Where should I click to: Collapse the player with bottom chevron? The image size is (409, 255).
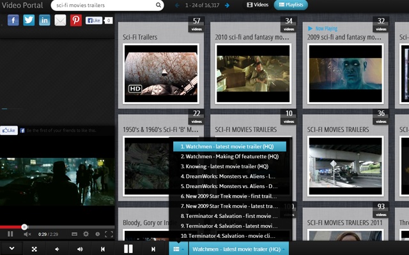click(x=12, y=249)
